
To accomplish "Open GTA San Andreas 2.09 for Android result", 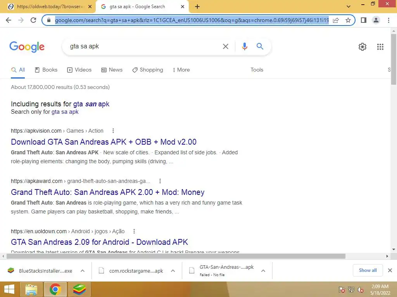I will [99, 242].
